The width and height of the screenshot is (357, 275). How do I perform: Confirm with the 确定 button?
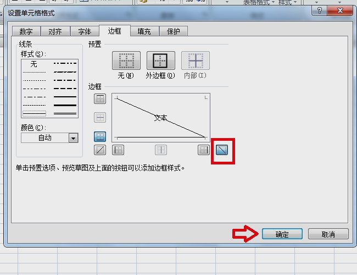pyautogui.click(x=282, y=234)
